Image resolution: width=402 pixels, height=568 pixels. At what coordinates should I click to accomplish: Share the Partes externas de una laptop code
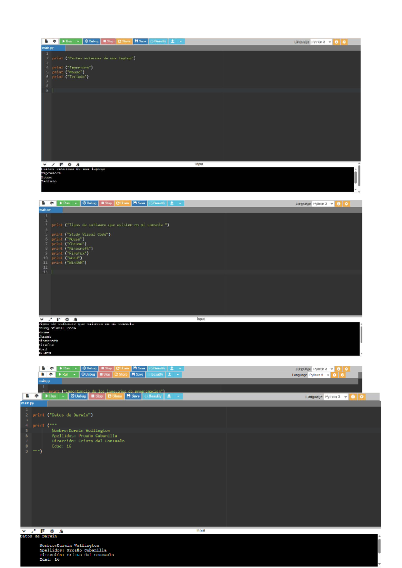pos(124,41)
